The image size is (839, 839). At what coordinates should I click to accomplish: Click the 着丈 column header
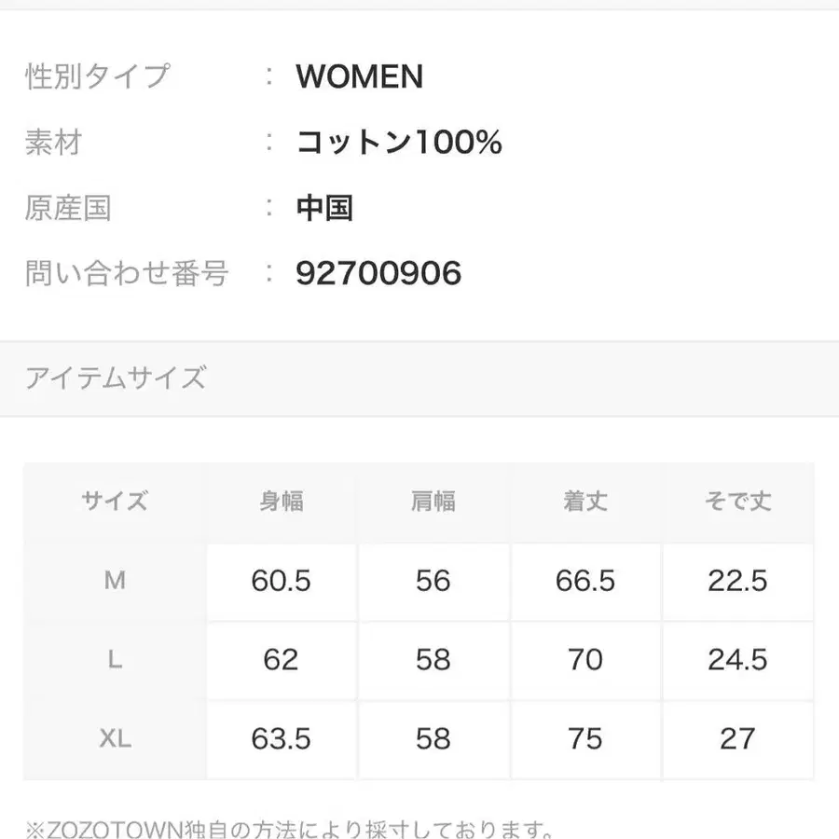(585, 502)
